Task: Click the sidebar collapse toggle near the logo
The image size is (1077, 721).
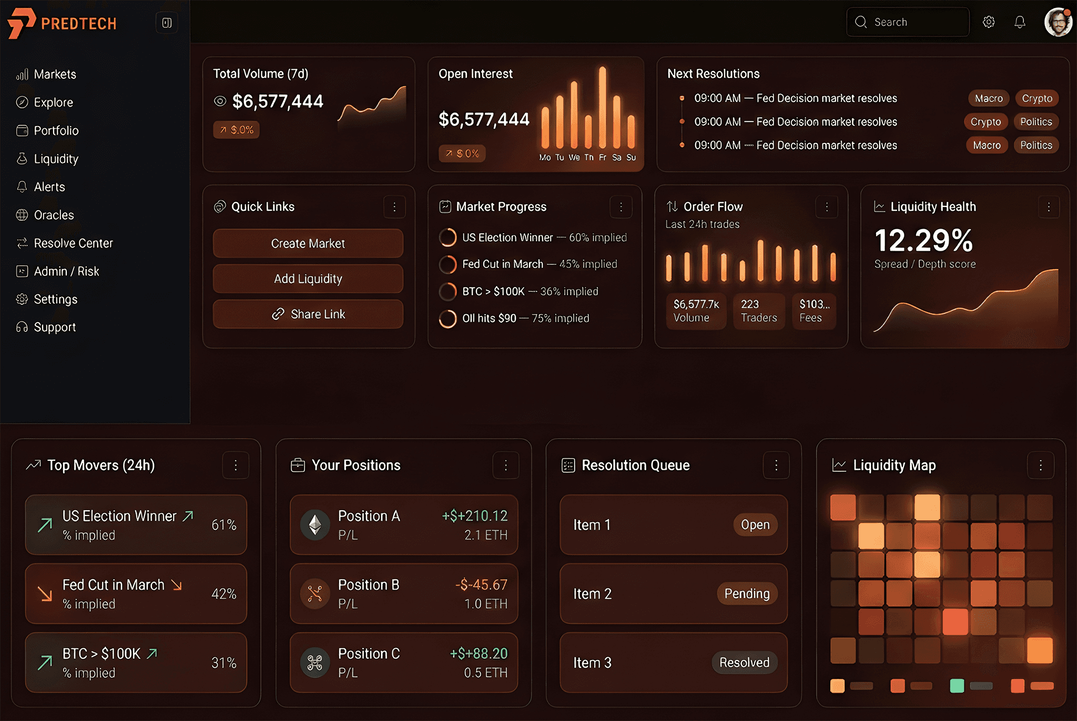Action: coord(166,23)
